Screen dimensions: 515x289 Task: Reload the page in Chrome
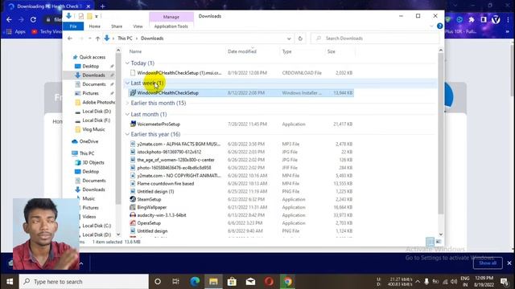click(33, 19)
